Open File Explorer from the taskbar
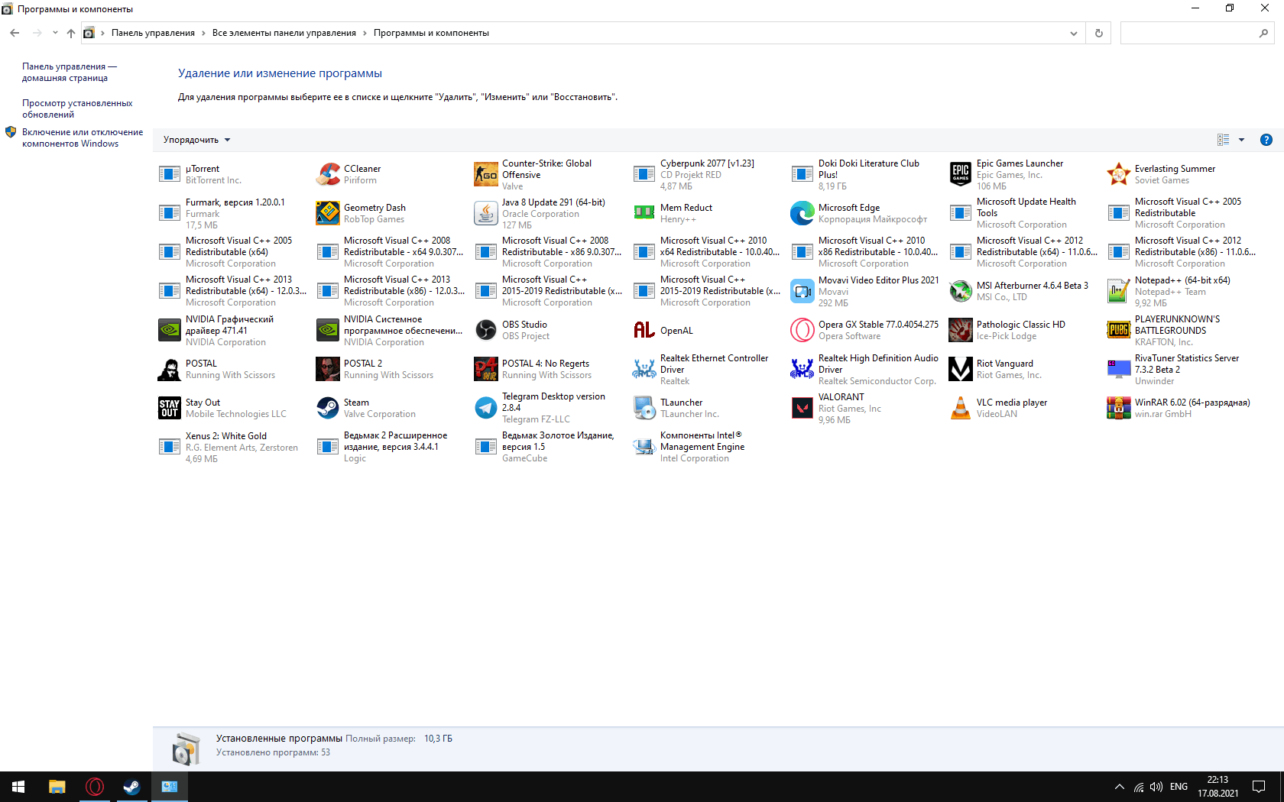 pos(57,787)
